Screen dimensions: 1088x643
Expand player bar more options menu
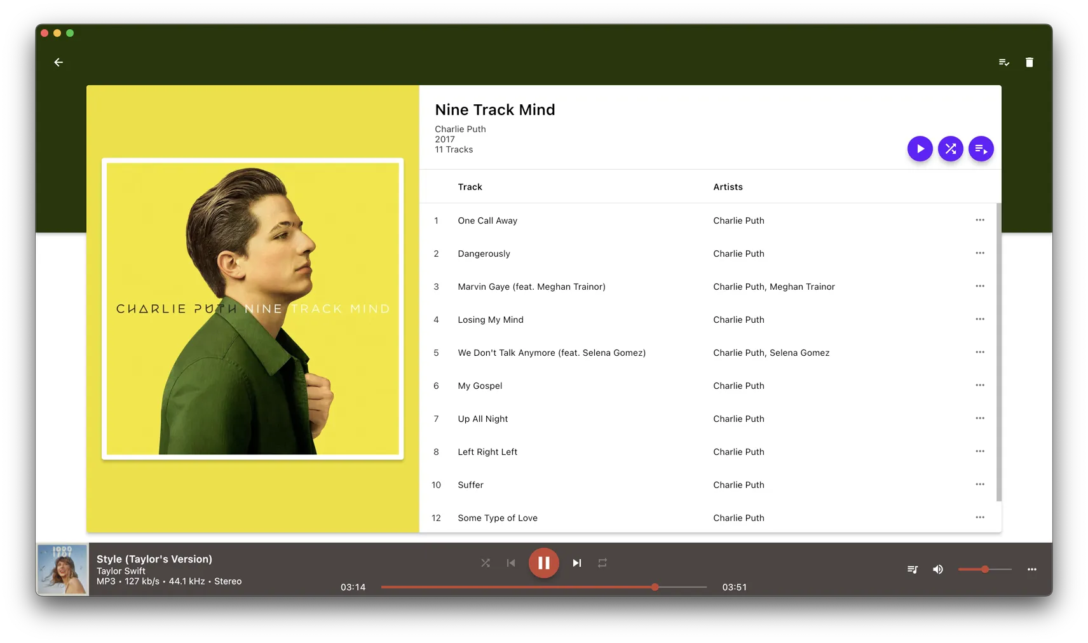pyautogui.click(x=1031, y=569)
